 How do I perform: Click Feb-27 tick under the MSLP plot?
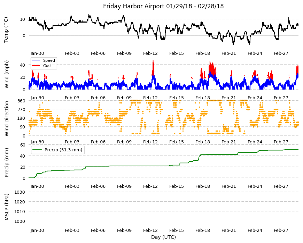281,230
